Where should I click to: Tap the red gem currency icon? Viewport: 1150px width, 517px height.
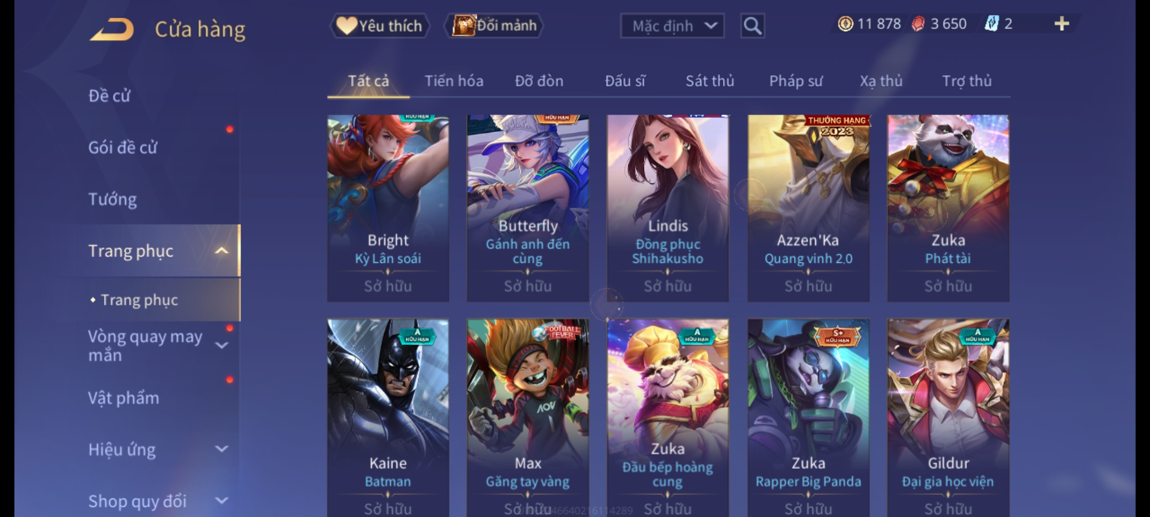[918, 24]
